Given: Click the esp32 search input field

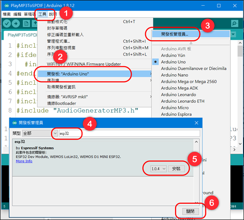Looking at the screenshot, I should pyautogui.click(x=129, y=133).
